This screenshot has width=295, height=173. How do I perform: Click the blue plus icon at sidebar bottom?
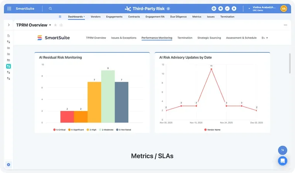click(x=8, y=165)
